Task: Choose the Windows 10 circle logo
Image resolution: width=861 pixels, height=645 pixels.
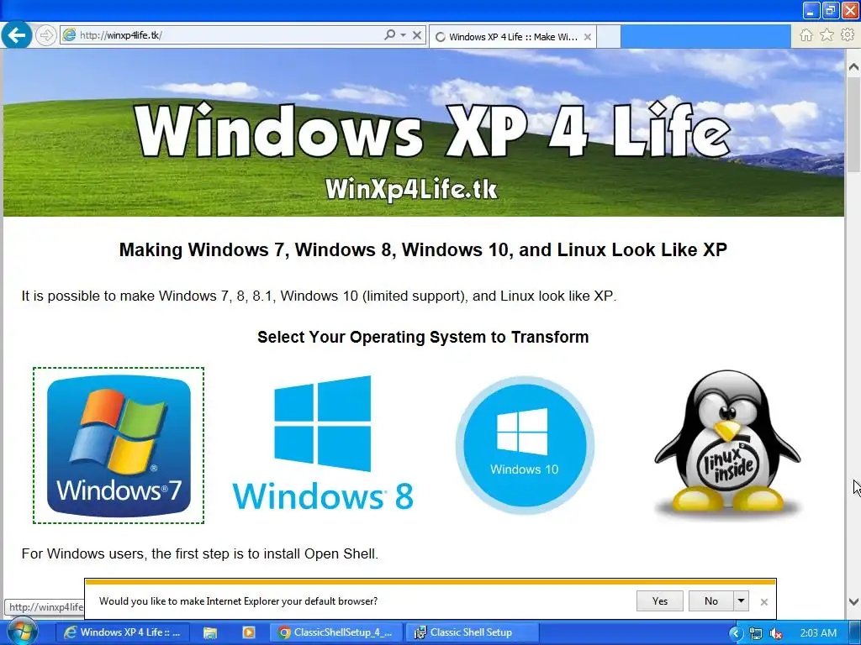Action: 525,445
